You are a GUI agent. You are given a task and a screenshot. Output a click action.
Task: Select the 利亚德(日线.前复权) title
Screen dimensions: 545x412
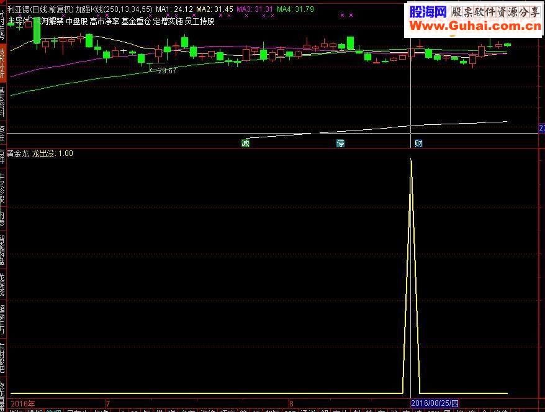click(x=40, y=9)
